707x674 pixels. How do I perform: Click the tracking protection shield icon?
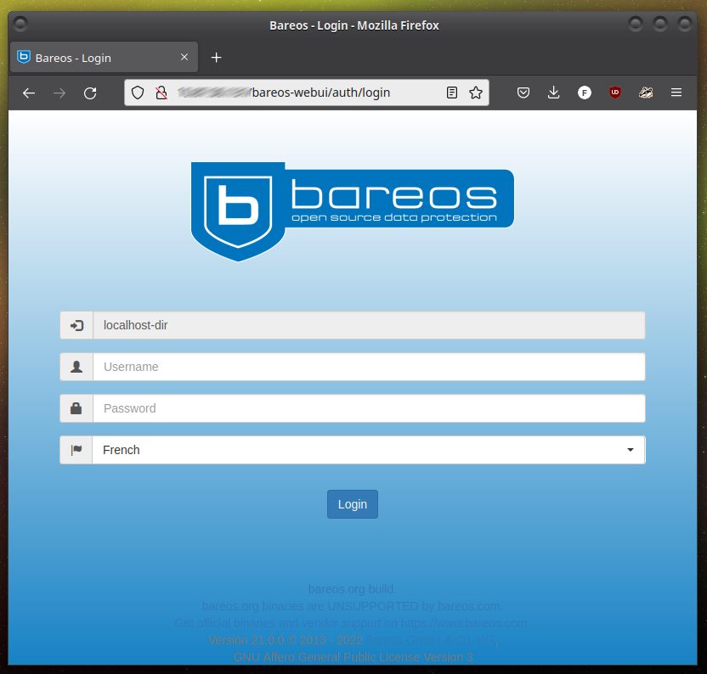[x=137, y=93]
